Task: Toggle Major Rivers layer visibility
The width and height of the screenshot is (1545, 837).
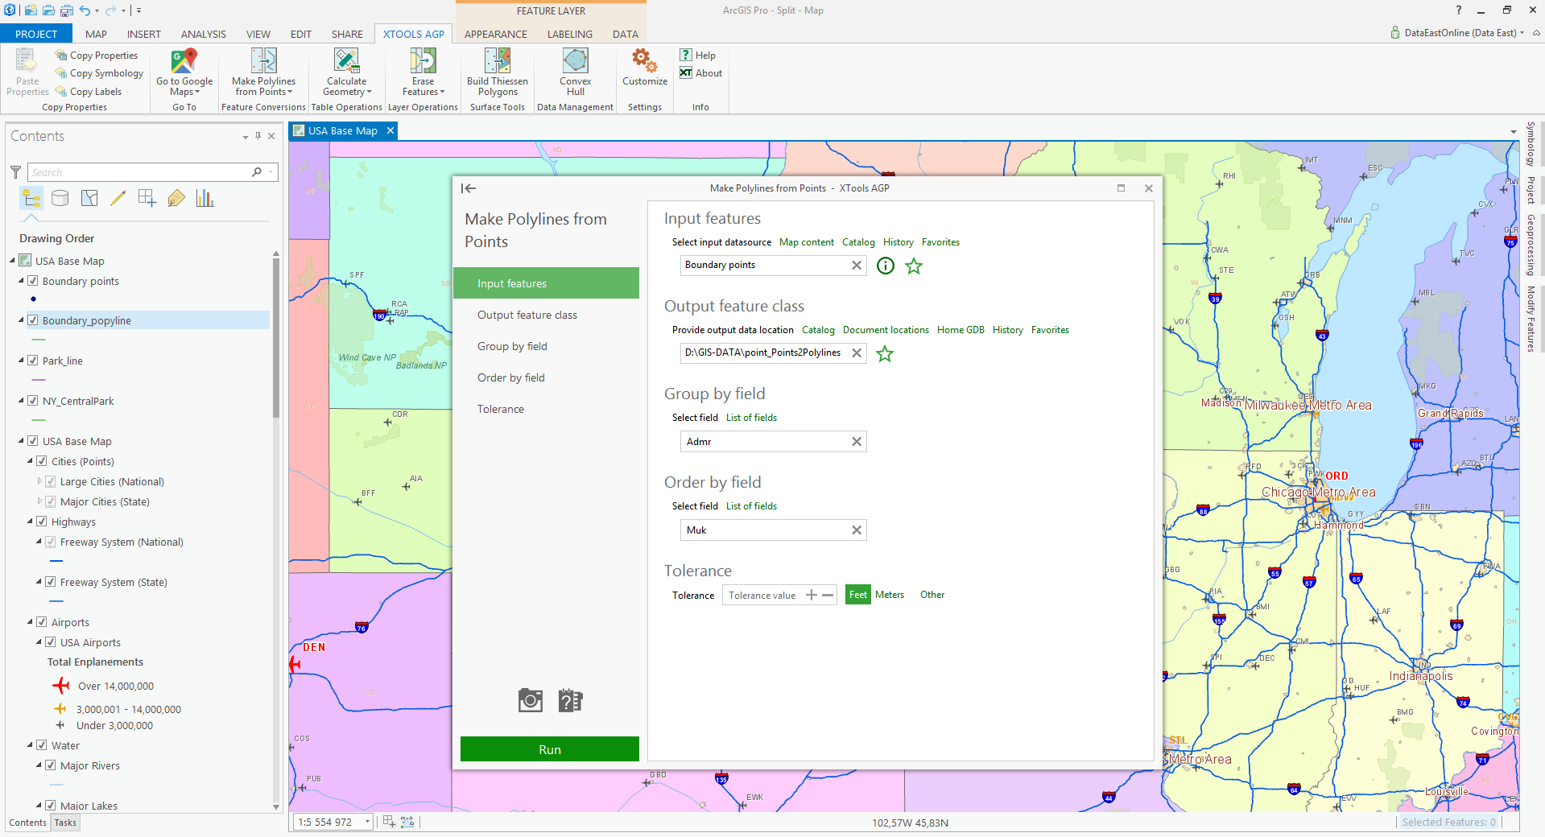Action: (x=51, y=765)
